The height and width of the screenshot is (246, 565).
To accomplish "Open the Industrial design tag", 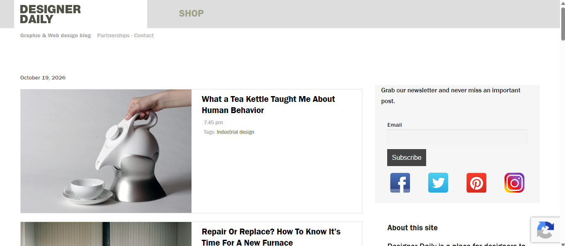I will tap(235, 132).
